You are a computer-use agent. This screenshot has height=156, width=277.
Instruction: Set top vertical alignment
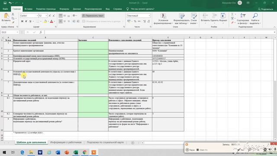[61, 16]
